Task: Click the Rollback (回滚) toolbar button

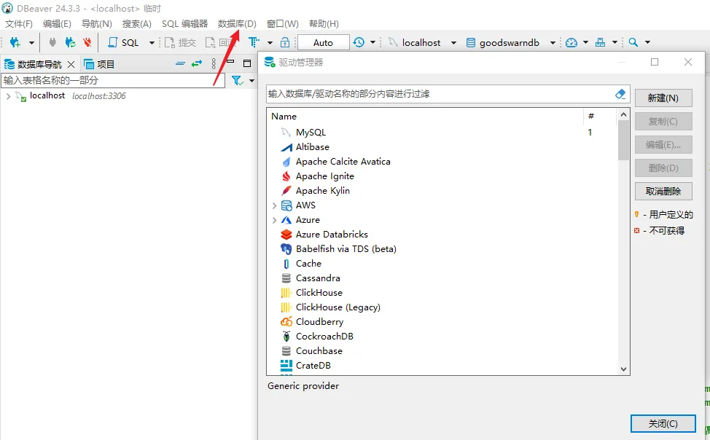Action: click(x=221, y=42)
